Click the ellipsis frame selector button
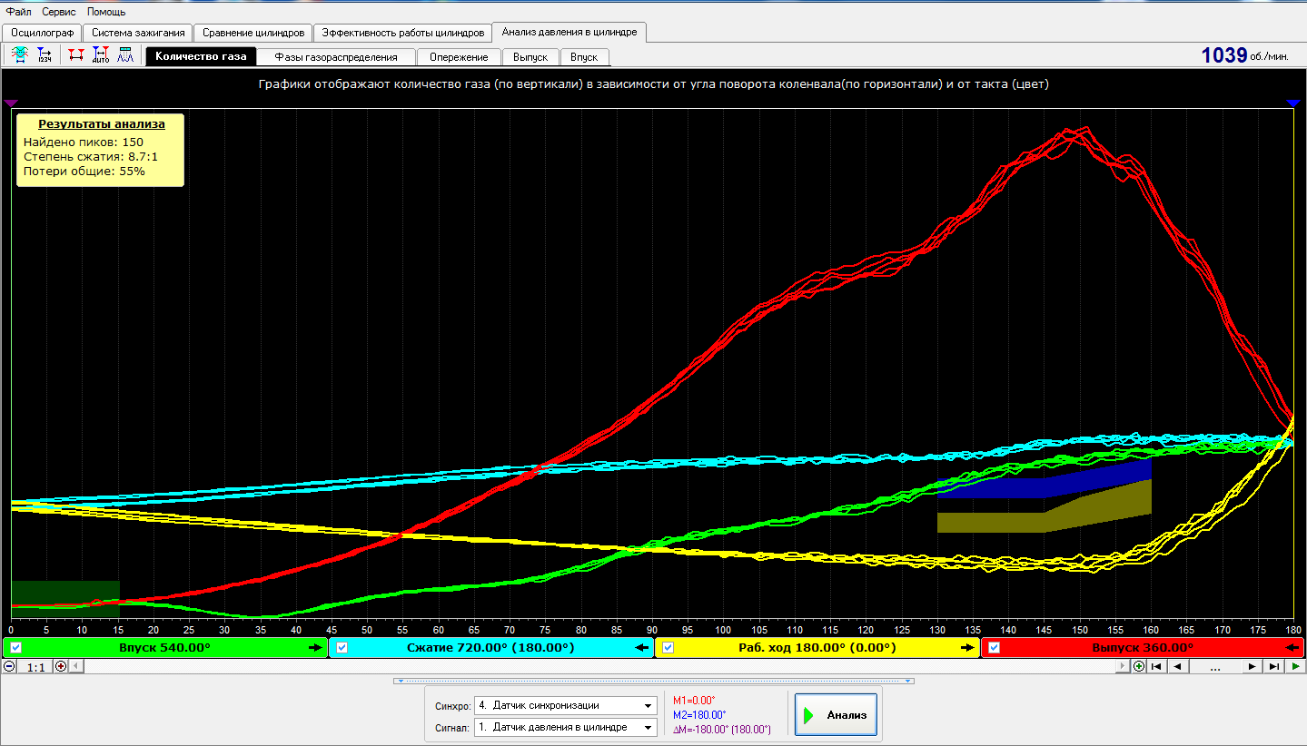1307x746 pixels. [1215, 666]
